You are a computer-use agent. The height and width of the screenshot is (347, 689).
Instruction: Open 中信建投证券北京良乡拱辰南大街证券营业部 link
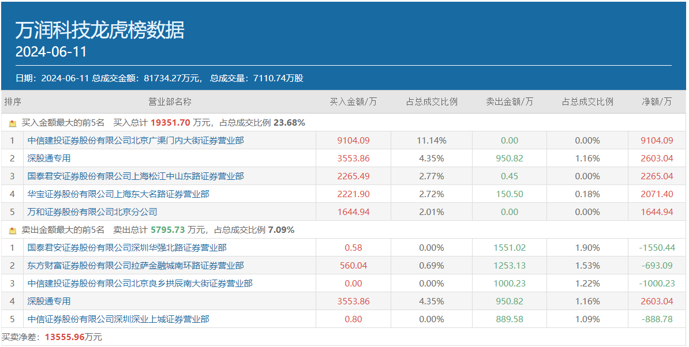tap(140, 284)
